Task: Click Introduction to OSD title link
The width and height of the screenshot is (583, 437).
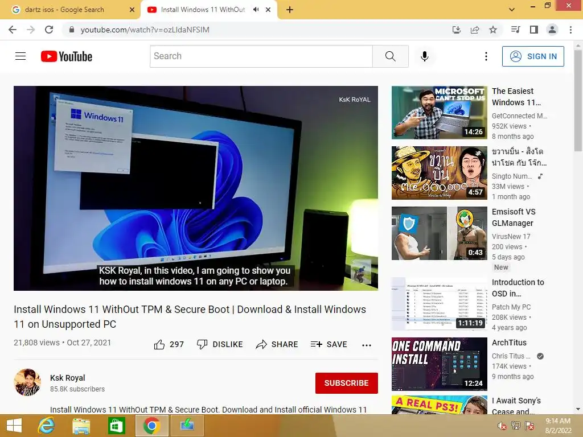Action: tap(518, 288)
